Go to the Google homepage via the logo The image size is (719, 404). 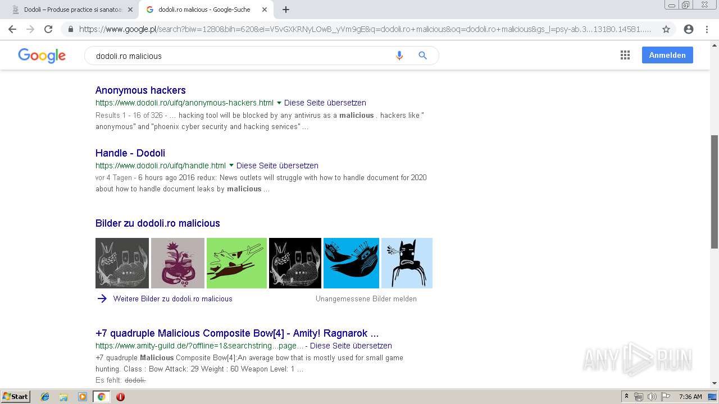point(42,56)
